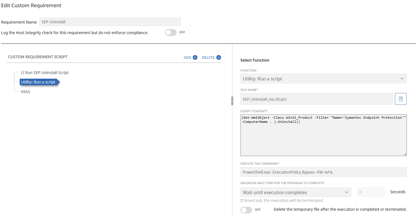Image resolution: width=416 pixels, height=216 pixels.
Task: Click the ADD text button
Action: point(187,57)
